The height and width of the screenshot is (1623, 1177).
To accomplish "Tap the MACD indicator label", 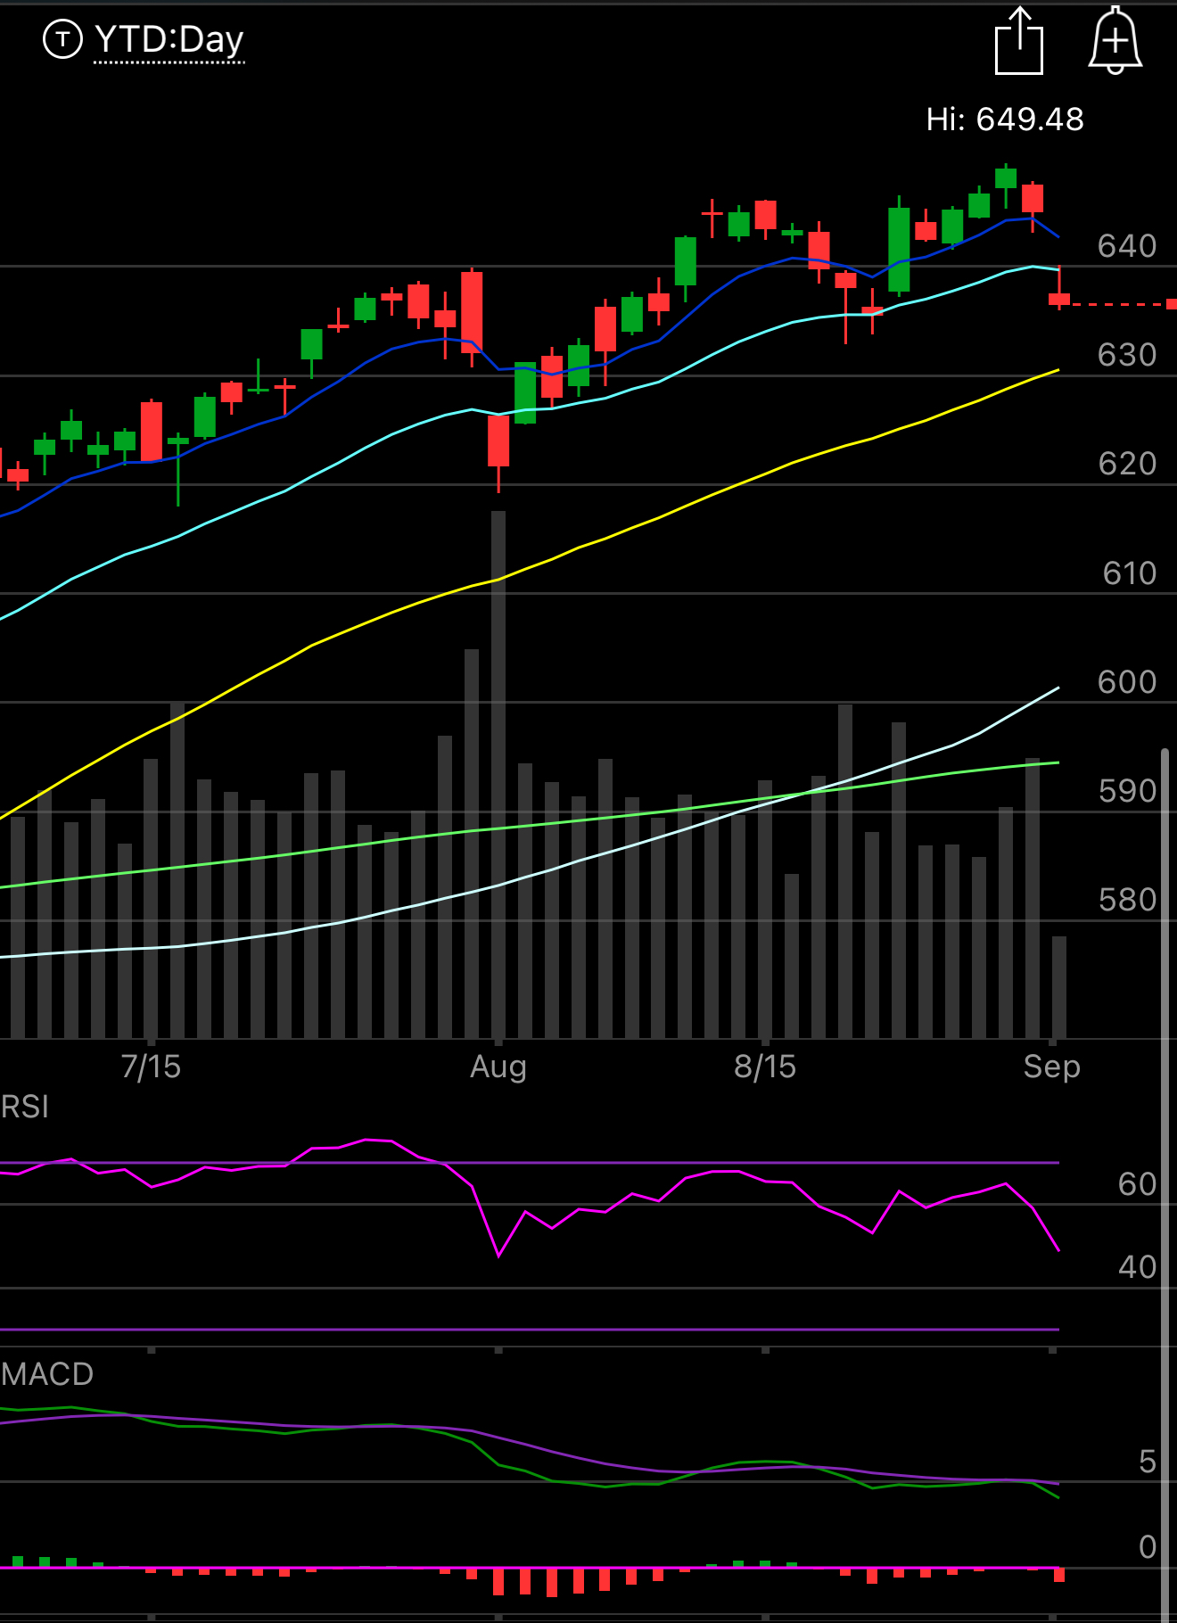I will click(x=47, y=1374).
